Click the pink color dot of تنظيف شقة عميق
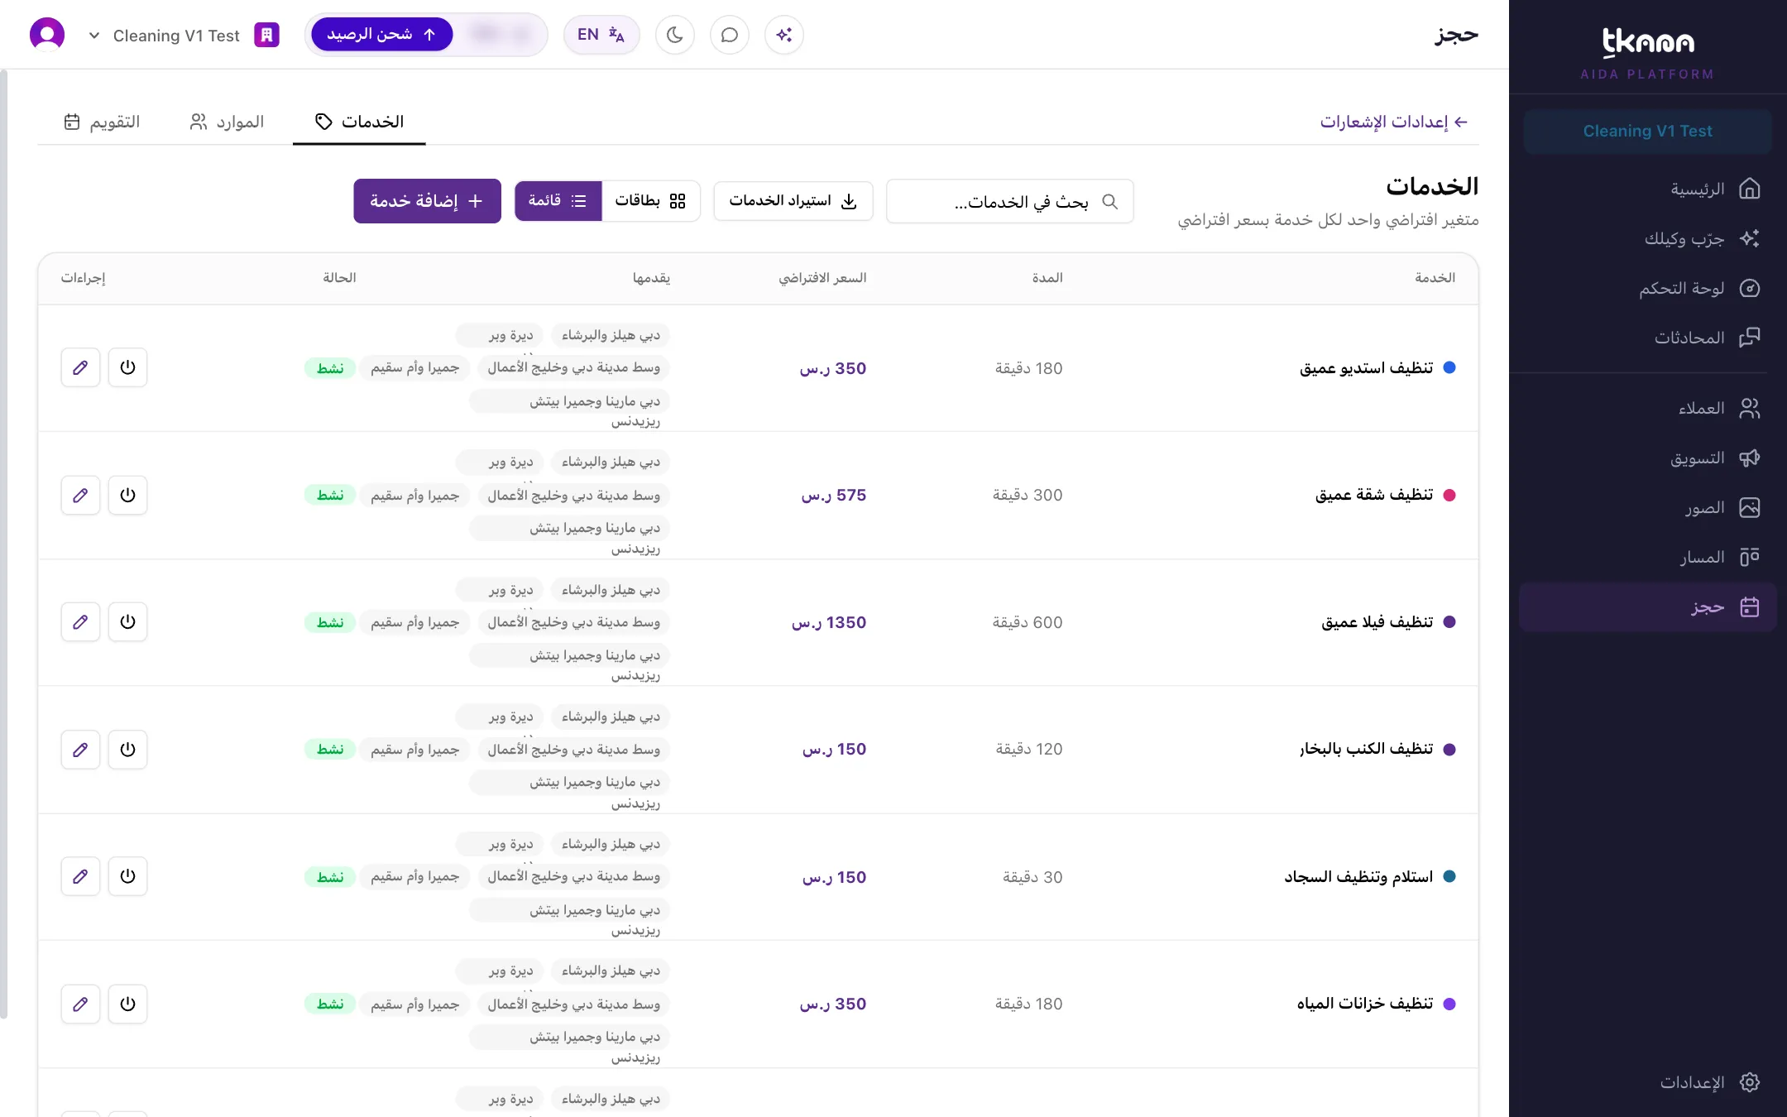Screen dimensions: 1787x1117 tap(1449, 495)
